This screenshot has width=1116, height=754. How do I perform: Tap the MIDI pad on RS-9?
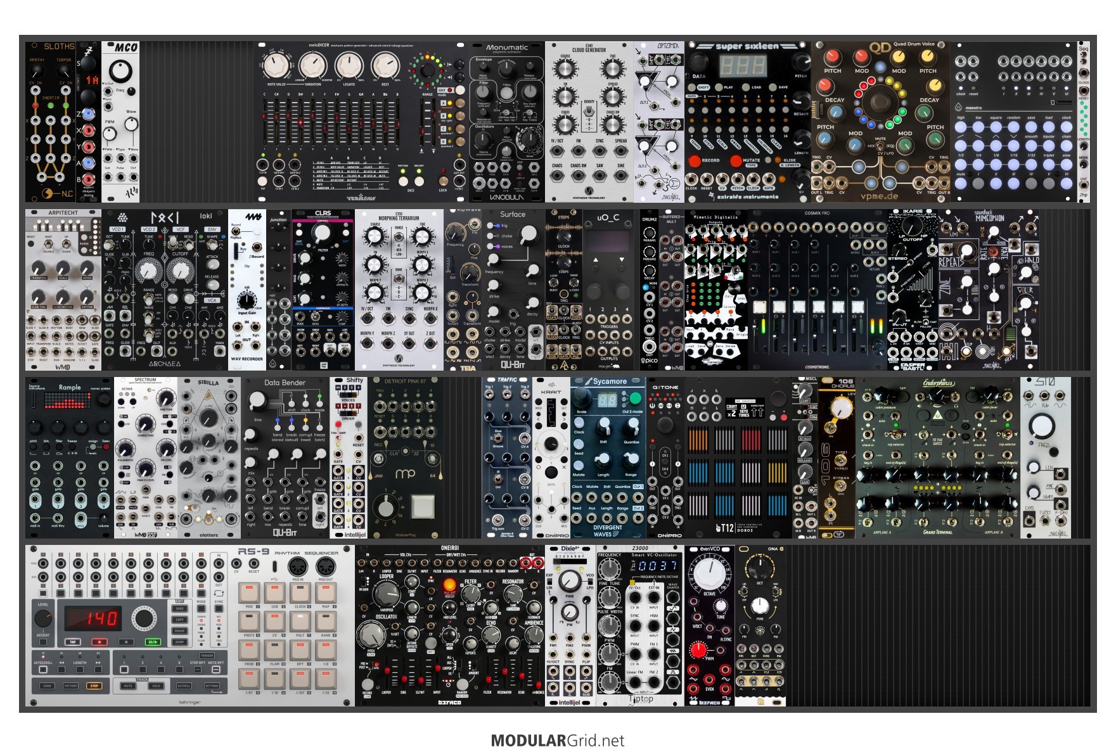click(249, 593)
